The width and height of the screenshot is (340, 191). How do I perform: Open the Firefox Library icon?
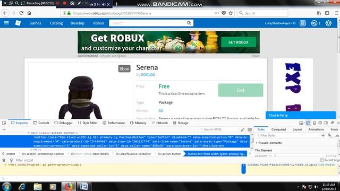click(319, 13)
